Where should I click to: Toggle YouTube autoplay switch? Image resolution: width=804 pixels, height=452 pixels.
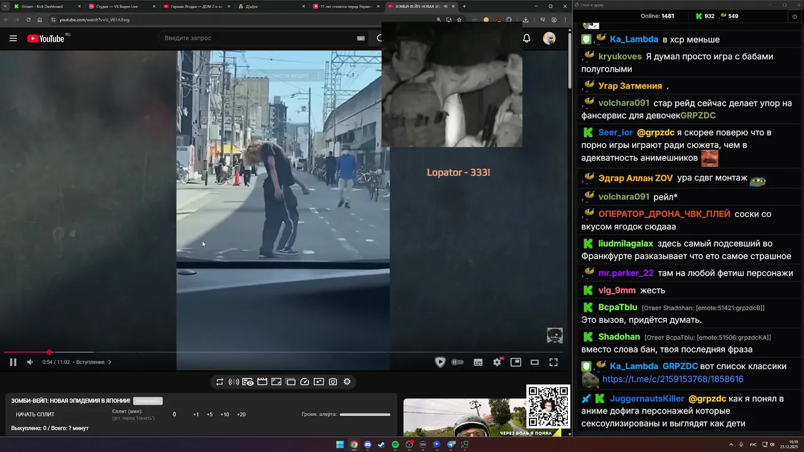click(458, 362)
